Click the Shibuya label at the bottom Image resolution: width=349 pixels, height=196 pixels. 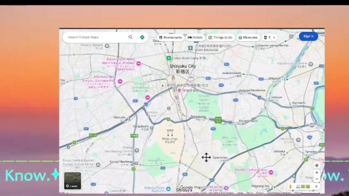tap(184, 190)
